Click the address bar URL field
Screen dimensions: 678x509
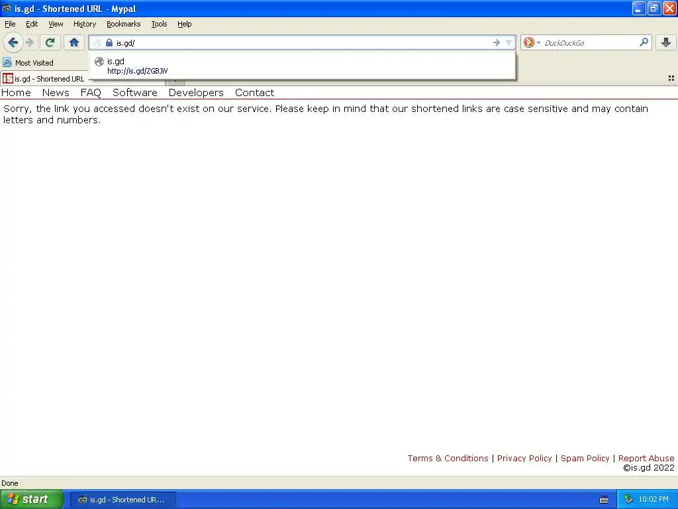point(303,43)
